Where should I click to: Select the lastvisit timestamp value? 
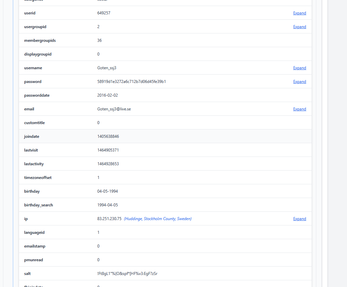(x=108, y=150)
